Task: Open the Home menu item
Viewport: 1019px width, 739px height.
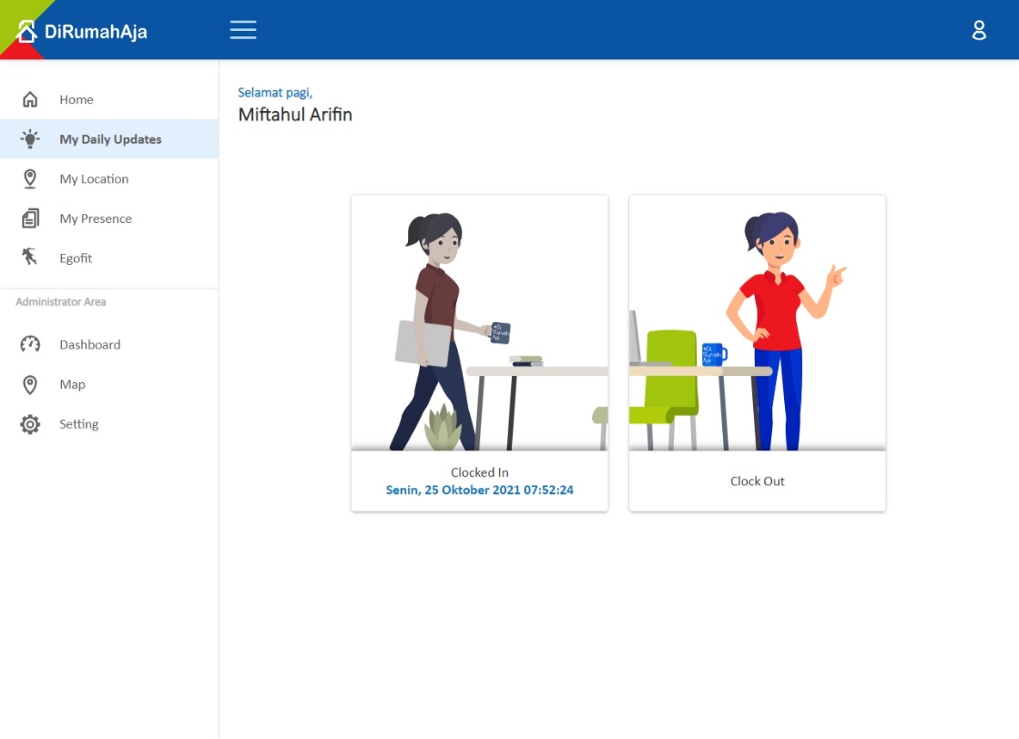Action: (x=76, y=99)
